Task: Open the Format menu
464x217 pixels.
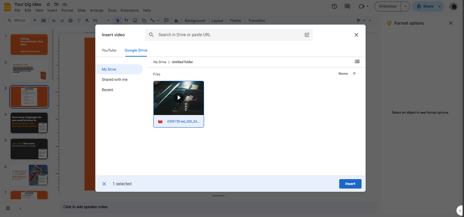Action: [x=67, y=11]
